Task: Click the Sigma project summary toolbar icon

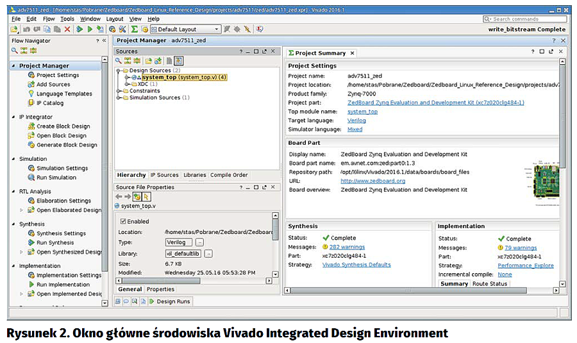Action: [x=135, y=29]
